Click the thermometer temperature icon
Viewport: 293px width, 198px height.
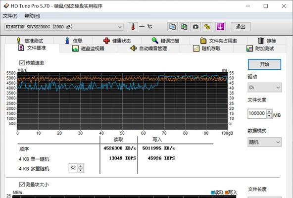click(x=133, y=27)
